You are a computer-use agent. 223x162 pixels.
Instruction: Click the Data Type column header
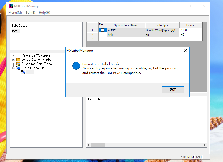tap(162, 25)
